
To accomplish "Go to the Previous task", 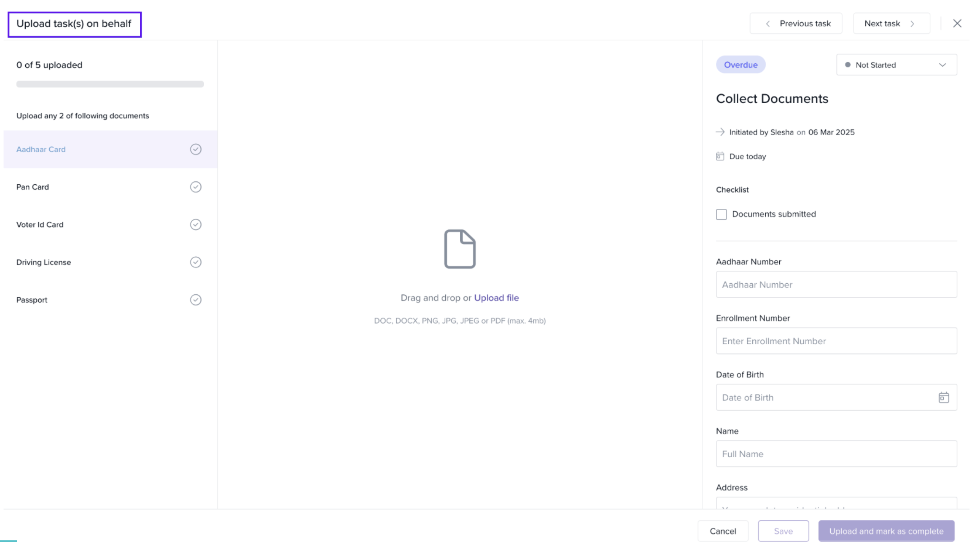I will coord(796,23).
